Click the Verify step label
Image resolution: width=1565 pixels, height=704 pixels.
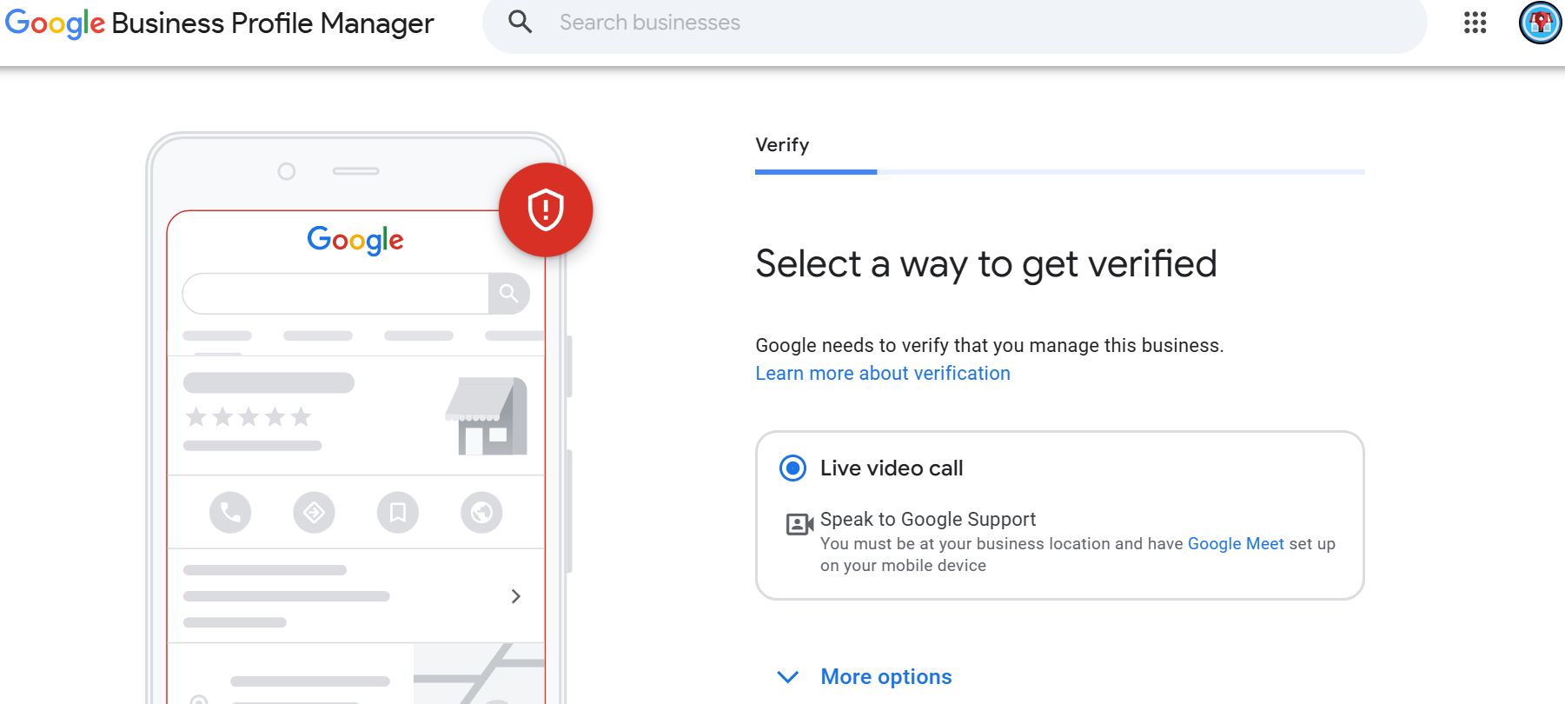(x=782, y=145)
